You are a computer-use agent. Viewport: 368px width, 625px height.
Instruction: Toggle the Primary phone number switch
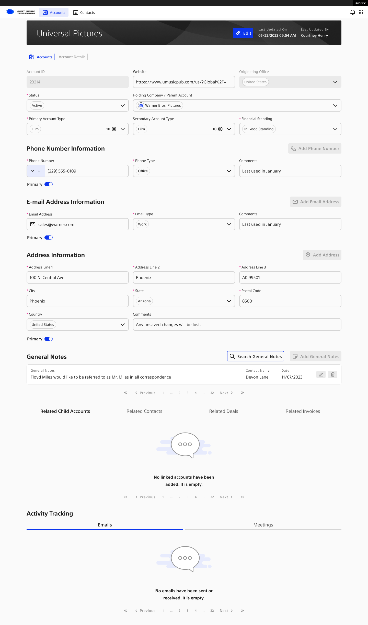point(49,184)
